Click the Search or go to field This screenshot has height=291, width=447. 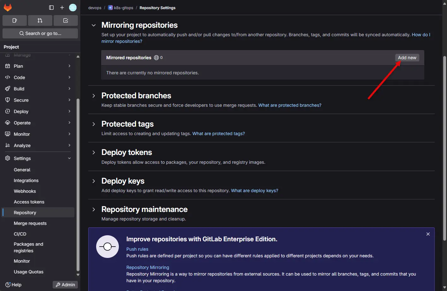(x=40, y=33)
